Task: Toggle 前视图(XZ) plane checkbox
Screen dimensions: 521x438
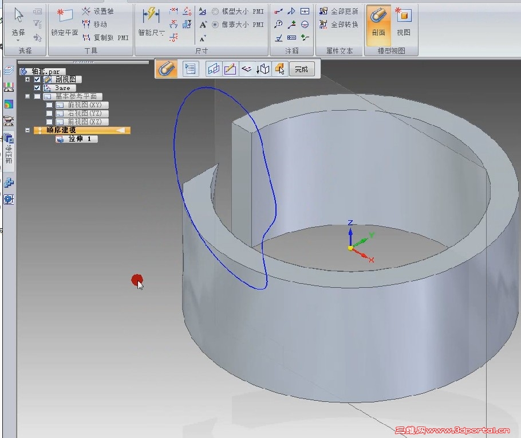Action: click(49, 122)
